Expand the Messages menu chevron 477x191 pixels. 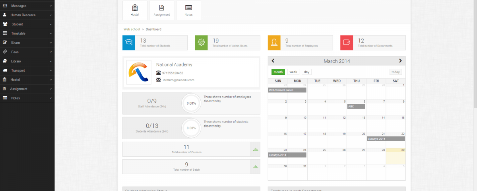(x=50, y=6)
